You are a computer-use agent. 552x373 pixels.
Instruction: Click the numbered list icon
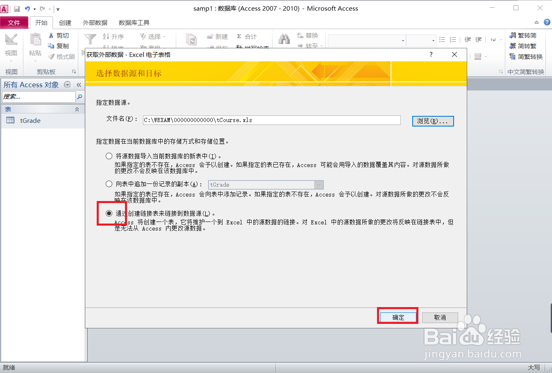(453, 40)
